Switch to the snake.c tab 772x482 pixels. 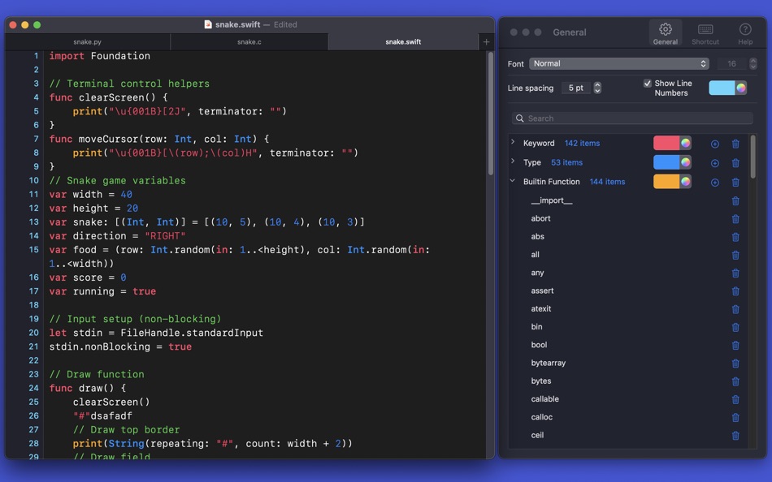tap(249, 42)
